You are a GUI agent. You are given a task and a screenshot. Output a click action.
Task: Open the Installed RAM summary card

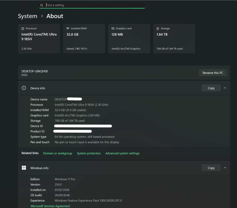(84, 39)
